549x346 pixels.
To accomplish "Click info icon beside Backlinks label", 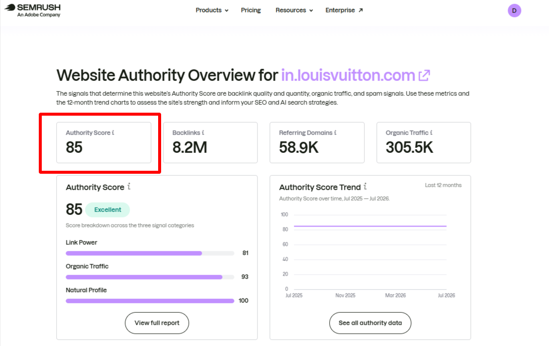I will click(203, 133).
